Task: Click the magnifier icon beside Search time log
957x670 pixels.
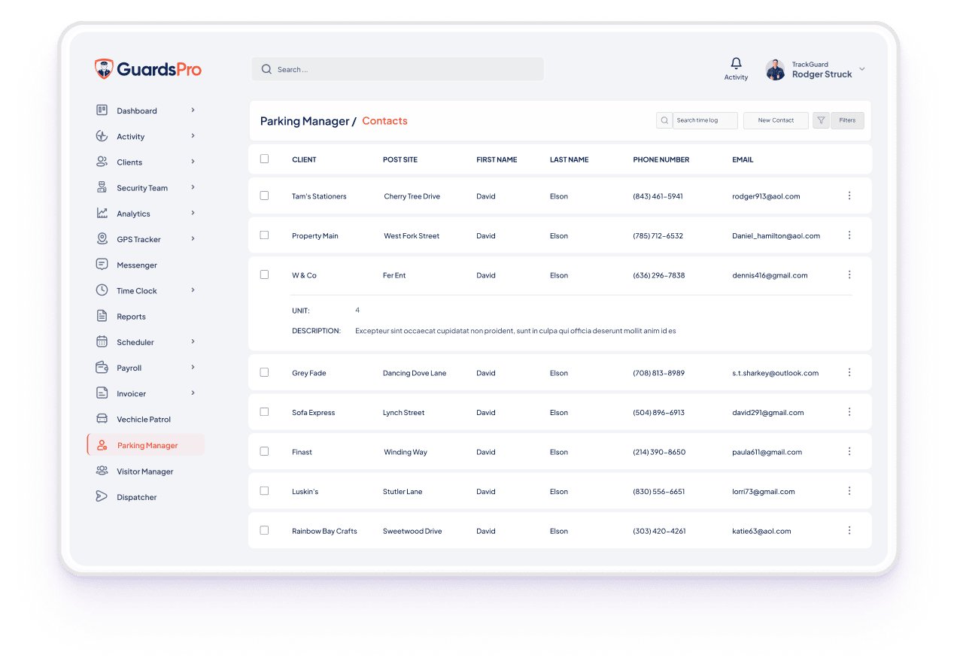Action: (664, 120)
